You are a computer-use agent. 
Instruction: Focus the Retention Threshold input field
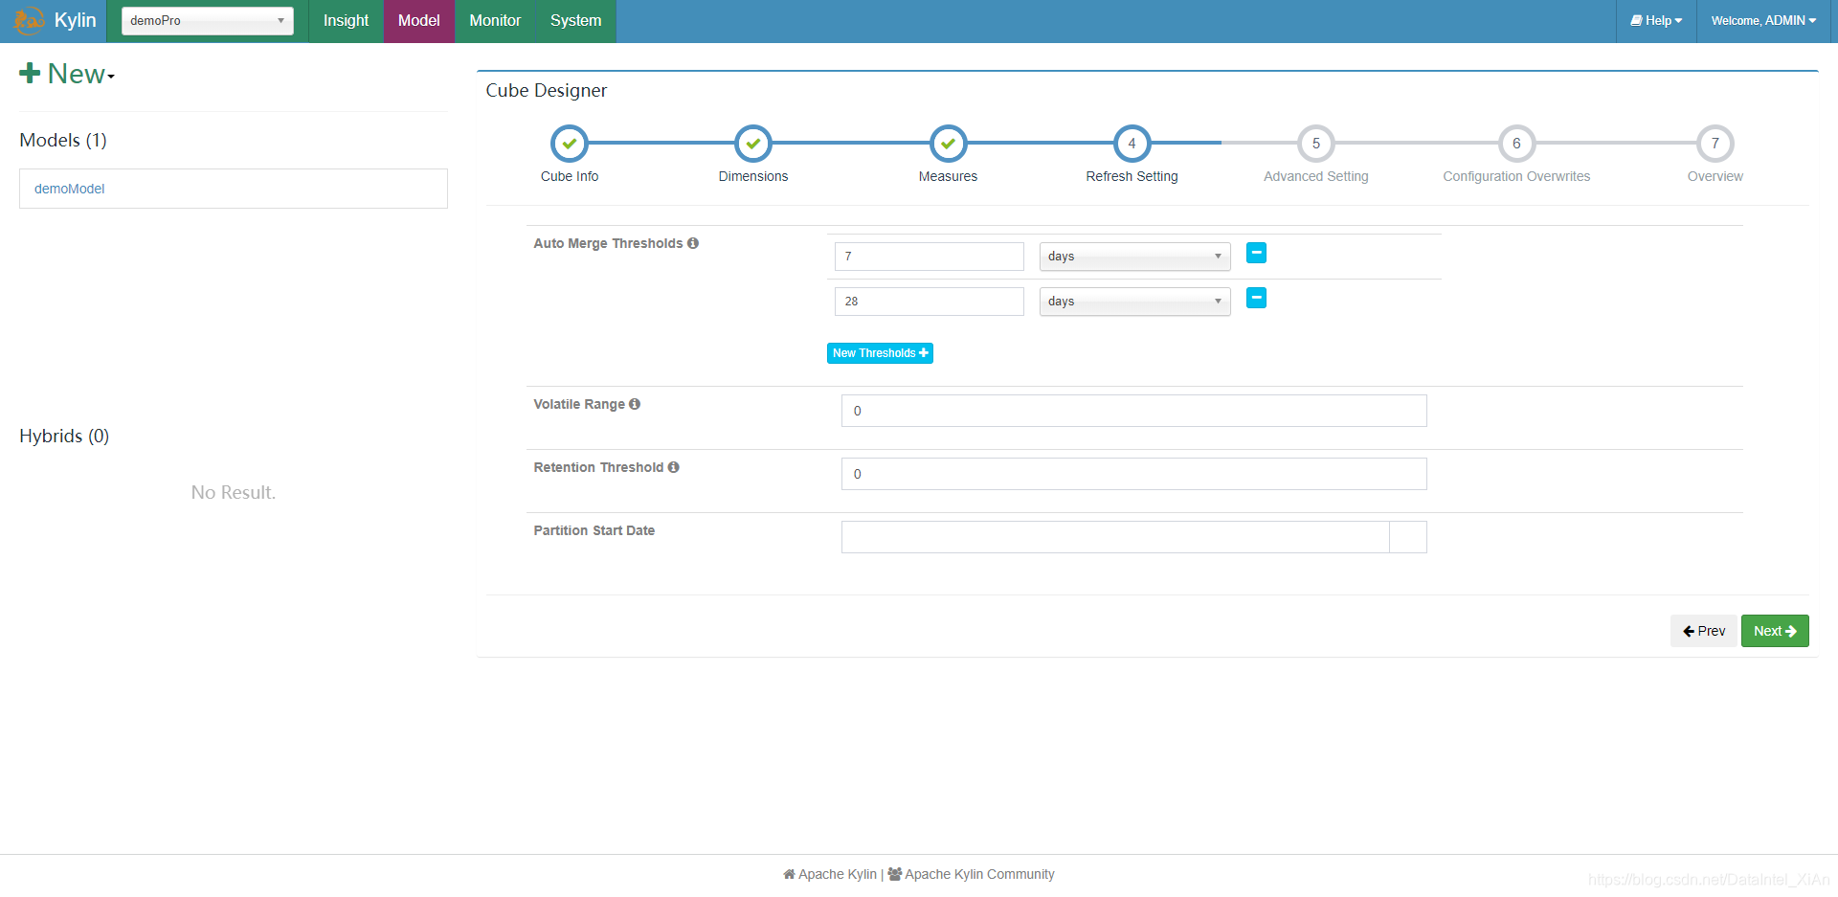[x=1134, y=474]
